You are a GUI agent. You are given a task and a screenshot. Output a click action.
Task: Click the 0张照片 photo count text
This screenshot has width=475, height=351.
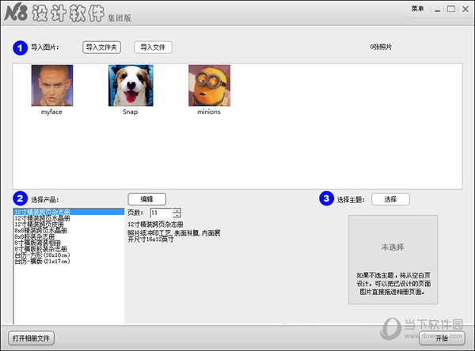381,47
